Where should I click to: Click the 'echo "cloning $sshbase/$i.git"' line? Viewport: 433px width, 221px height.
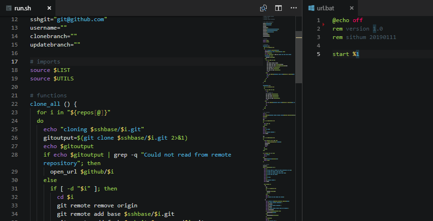tap(93, 129)
